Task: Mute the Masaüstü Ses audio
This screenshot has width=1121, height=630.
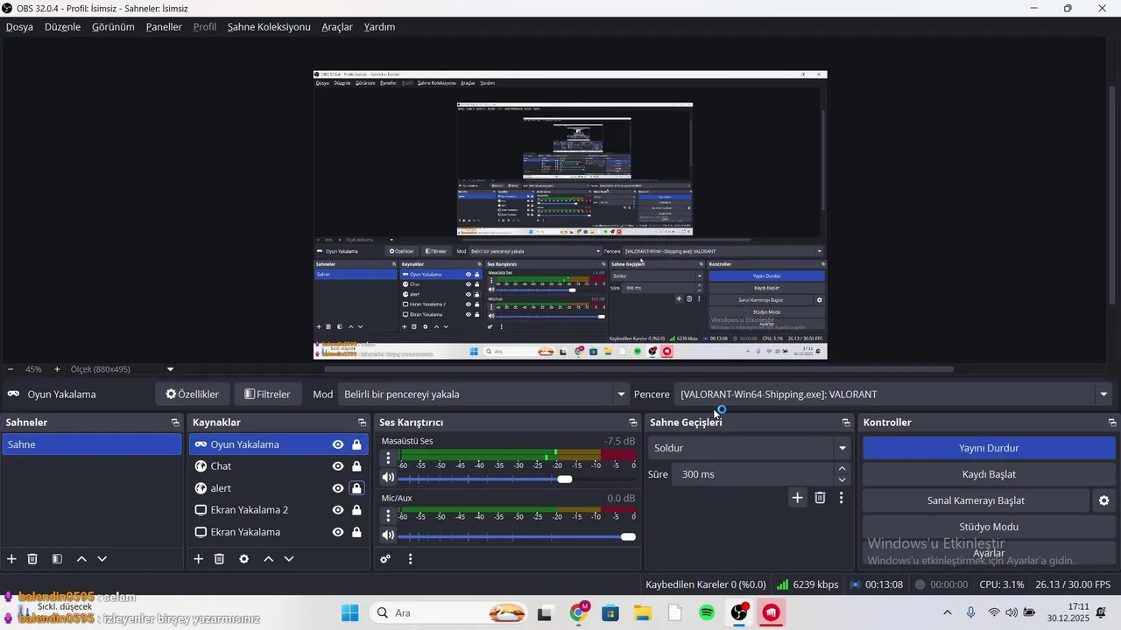Action: tap(388, 478)
